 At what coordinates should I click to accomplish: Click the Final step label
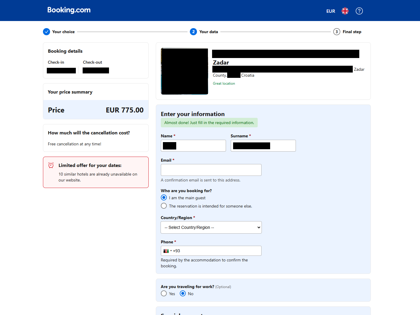(x=352, y=32)
